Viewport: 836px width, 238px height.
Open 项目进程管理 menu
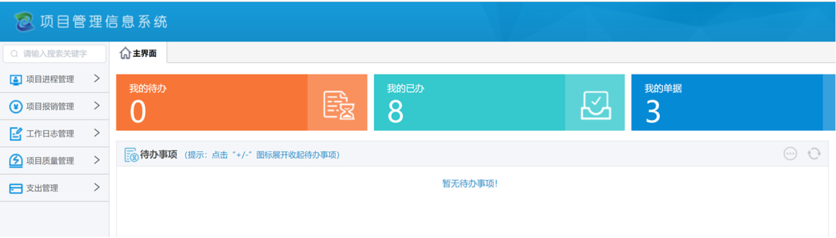pos(55,79)
